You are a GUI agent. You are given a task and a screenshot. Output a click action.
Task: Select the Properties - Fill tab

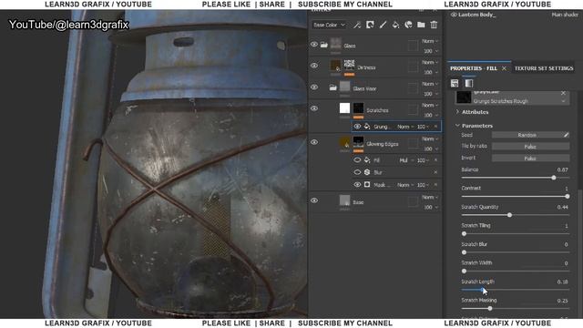(x=474, y=68)
